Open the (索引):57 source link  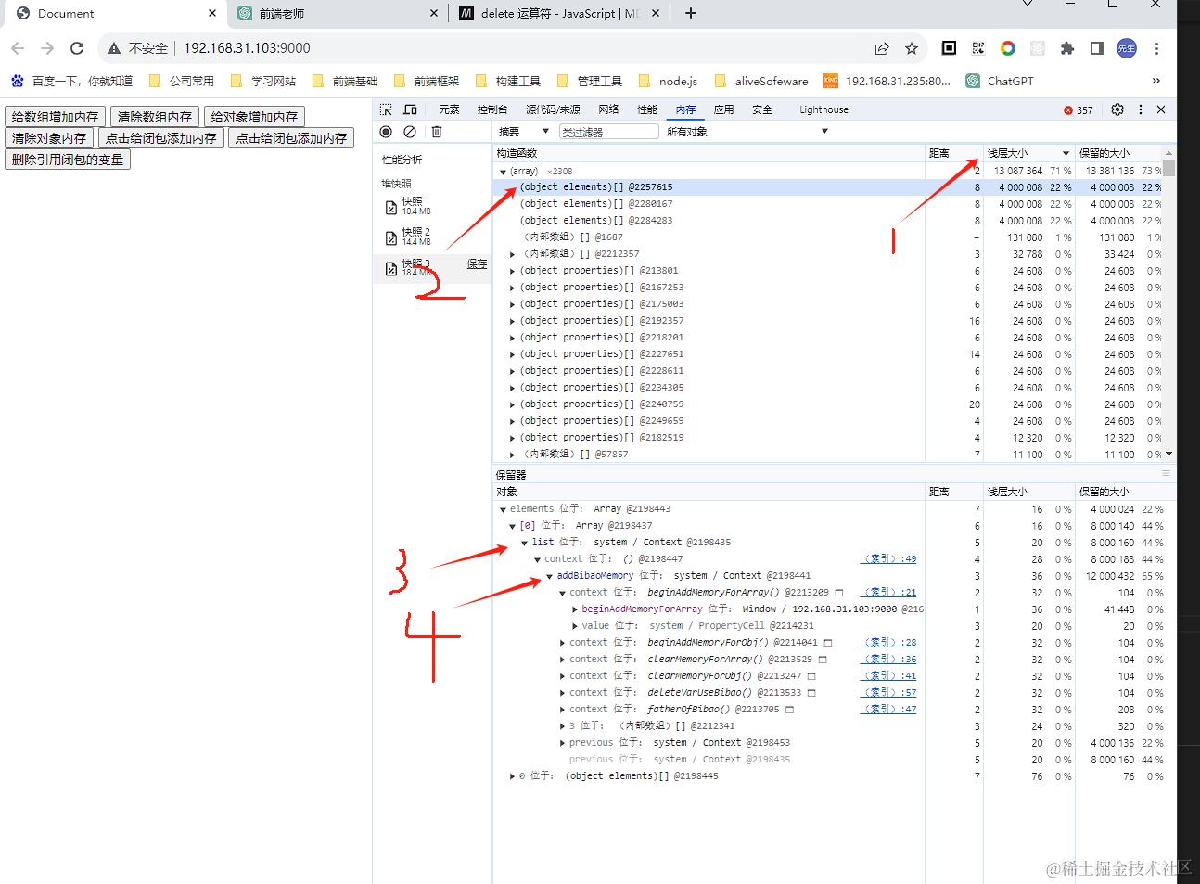pyautogui.click(x=889, y=693)
